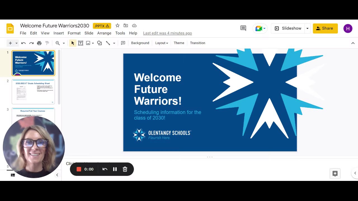Open the Format menu

74,33
